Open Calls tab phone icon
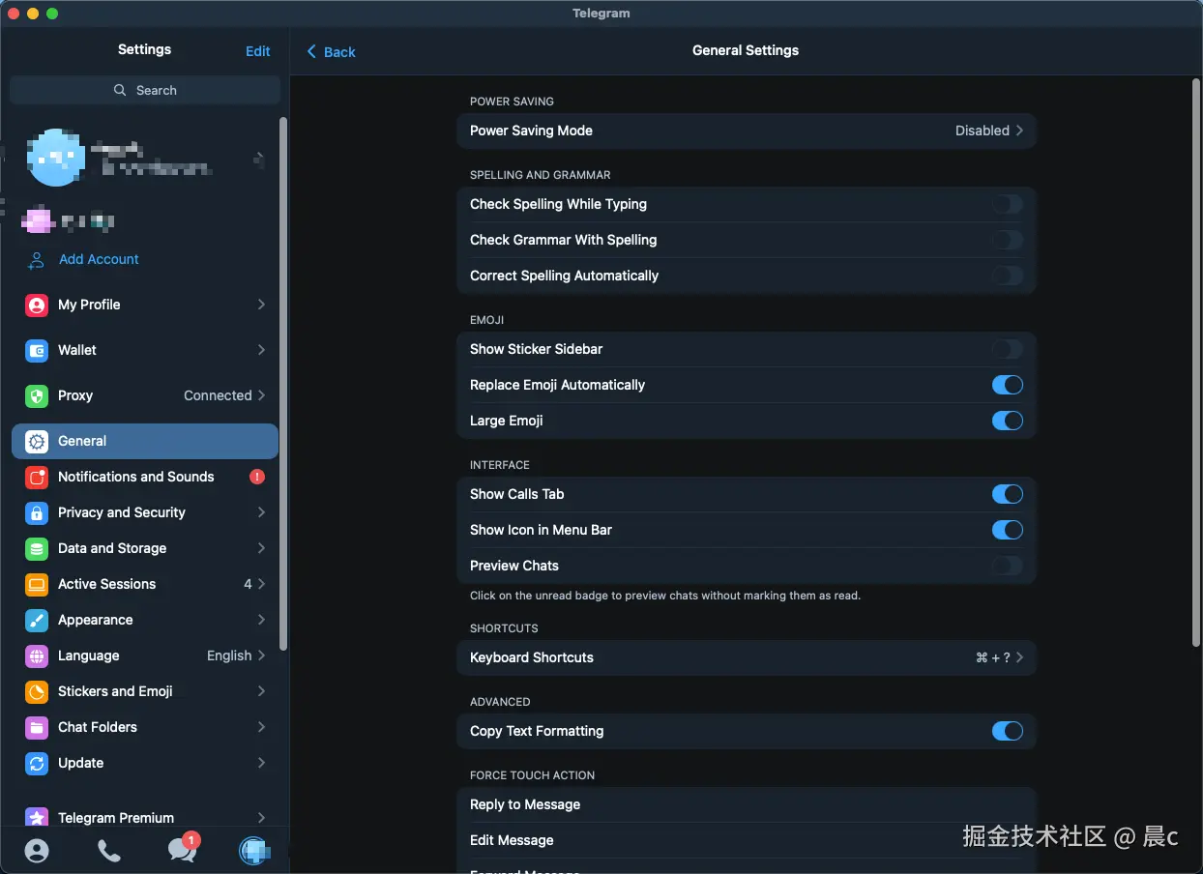Image resolution: width=1203 pixels, height=874 pixels. click(x=109, y=850)
